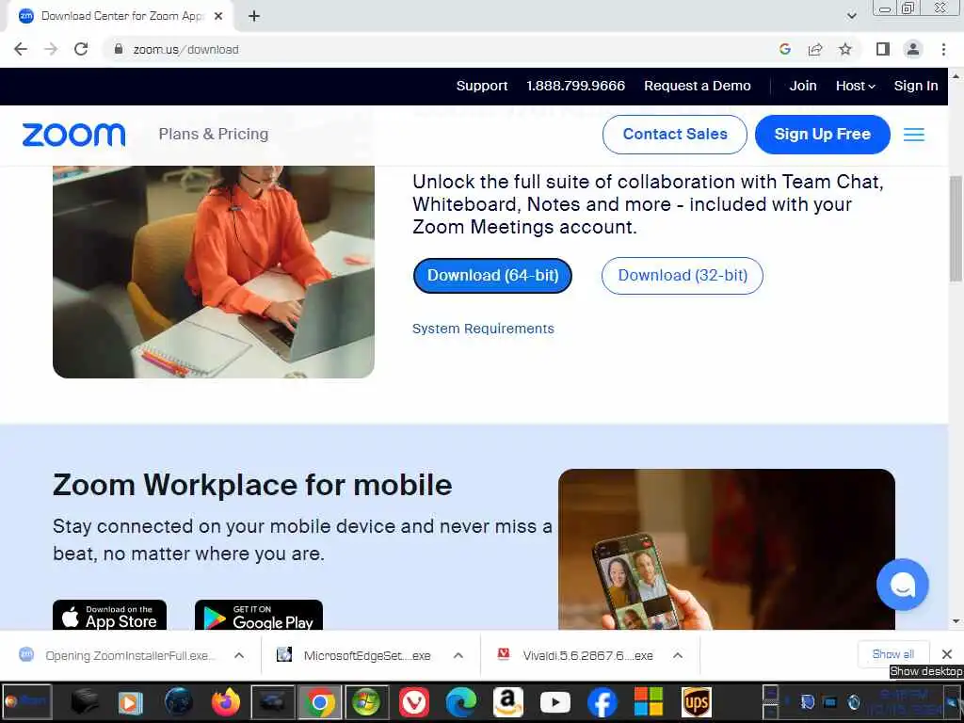The image size is (964, 723).
Task: Close the downloads bar
Action: 947,654
